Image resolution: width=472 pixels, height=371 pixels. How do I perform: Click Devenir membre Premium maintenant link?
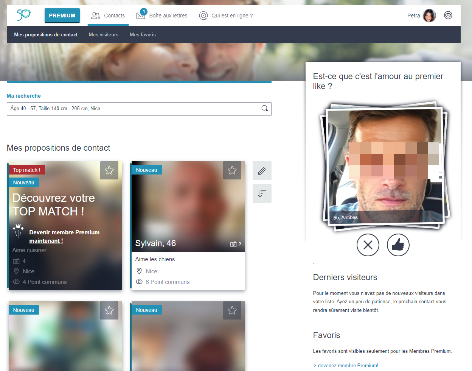tap(64, 236)
